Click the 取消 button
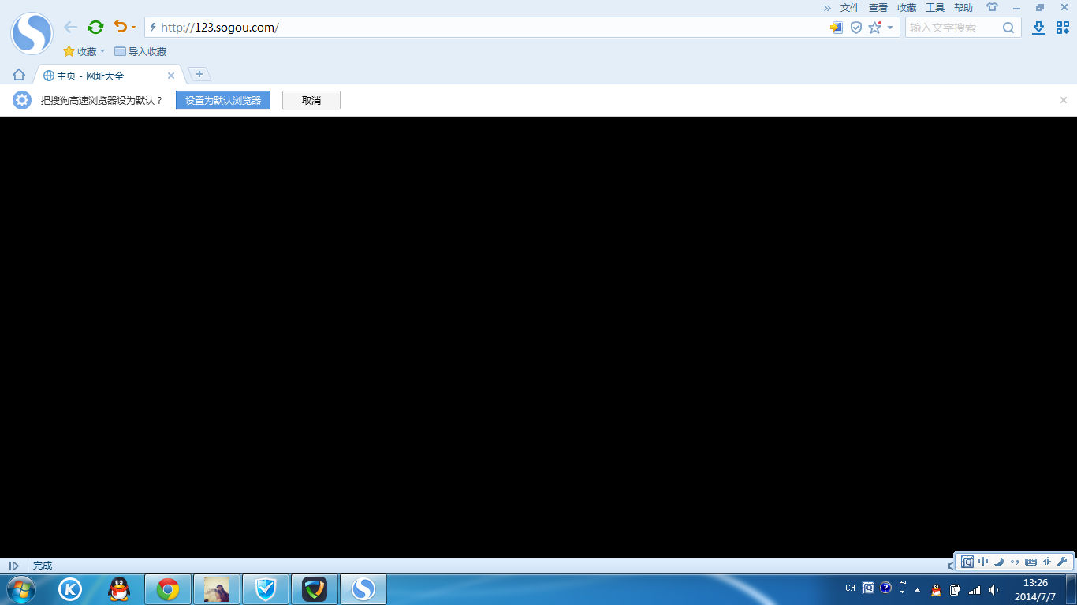 [x=311, y=101]
